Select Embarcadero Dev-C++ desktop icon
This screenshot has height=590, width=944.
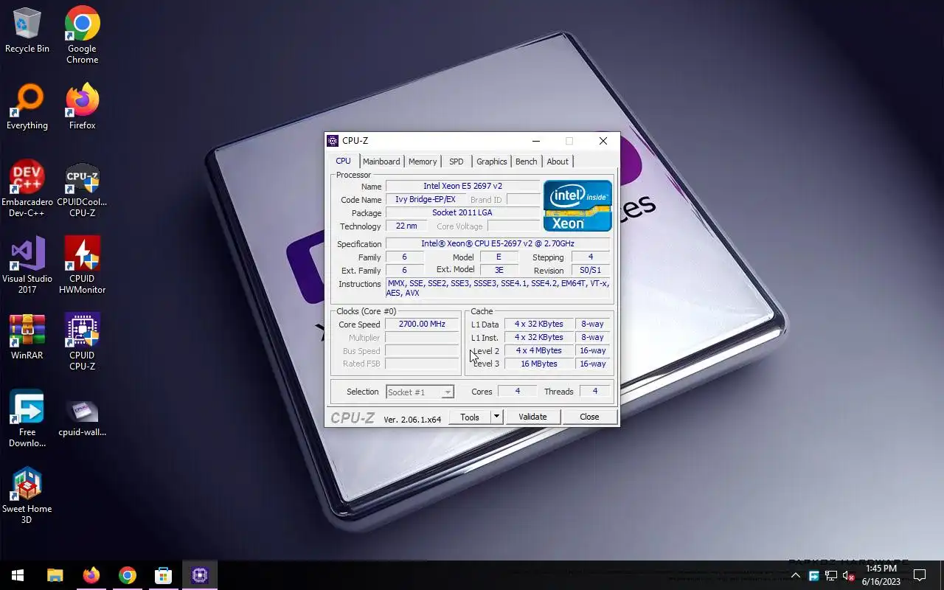tap(27, 190)
